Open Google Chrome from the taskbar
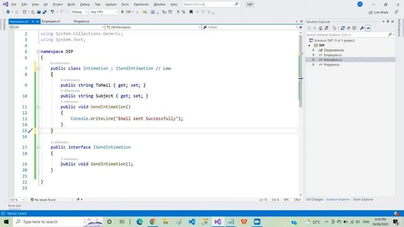Image resolution: width=404 pixels, height=227 pixels. (x=153, y=222)
